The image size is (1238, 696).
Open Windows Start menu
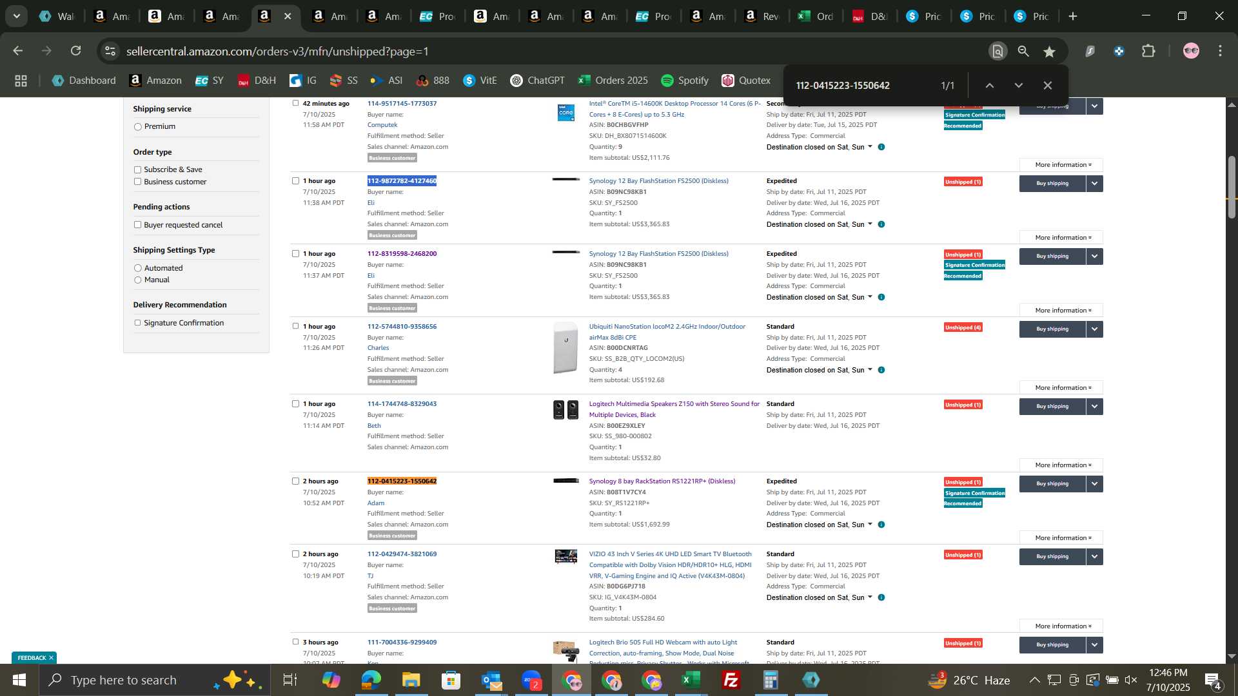[19, 680]
